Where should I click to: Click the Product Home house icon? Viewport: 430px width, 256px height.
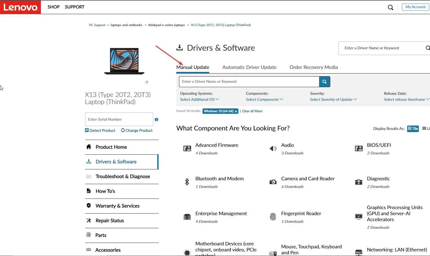tap(89, 147)
